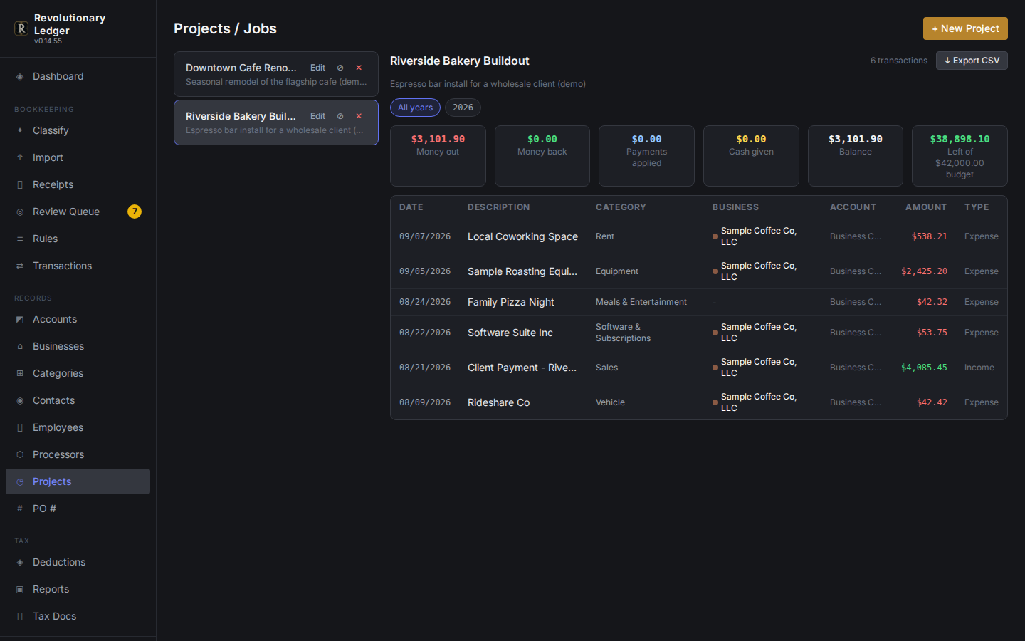Open the Review Queue page
The image size is (1025, 641).
click(x=78, y=212)
